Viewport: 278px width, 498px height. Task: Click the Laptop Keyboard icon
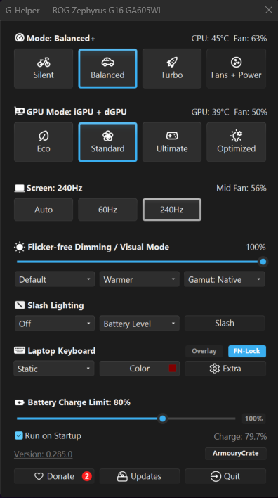coord(20,350)
